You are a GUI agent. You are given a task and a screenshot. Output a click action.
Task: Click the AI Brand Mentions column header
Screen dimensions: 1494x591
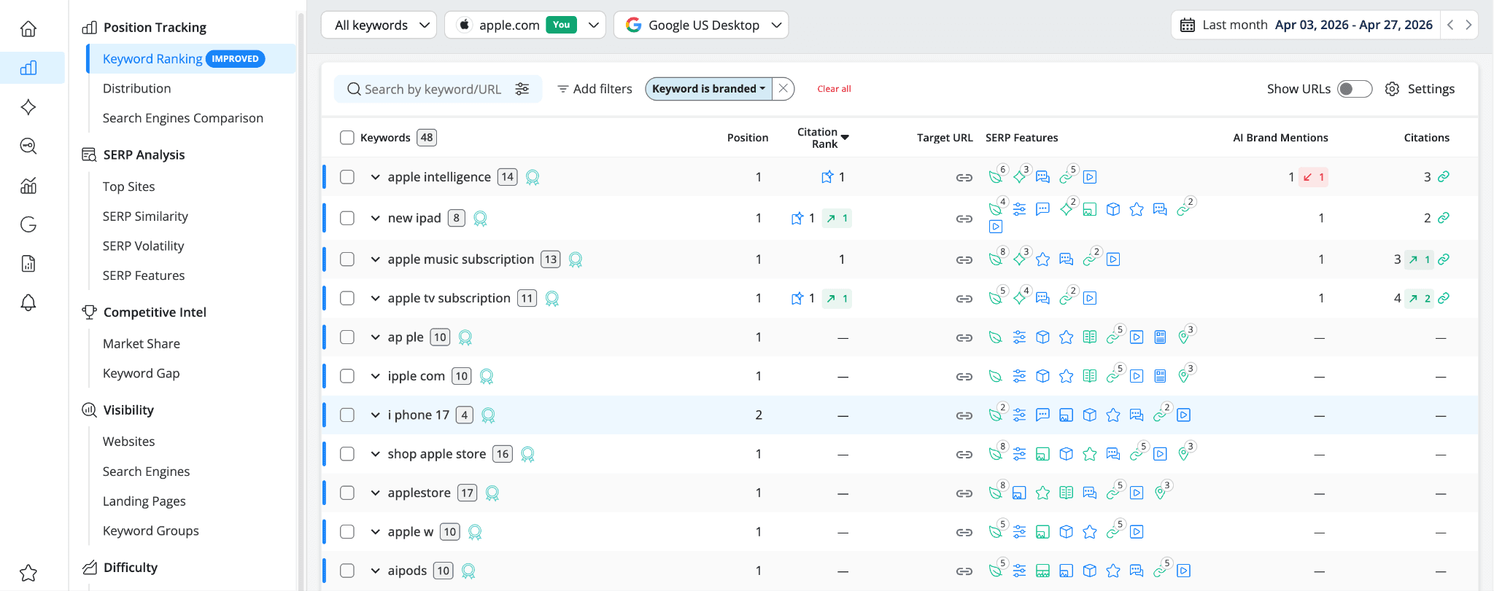(x=1280, y=138)
